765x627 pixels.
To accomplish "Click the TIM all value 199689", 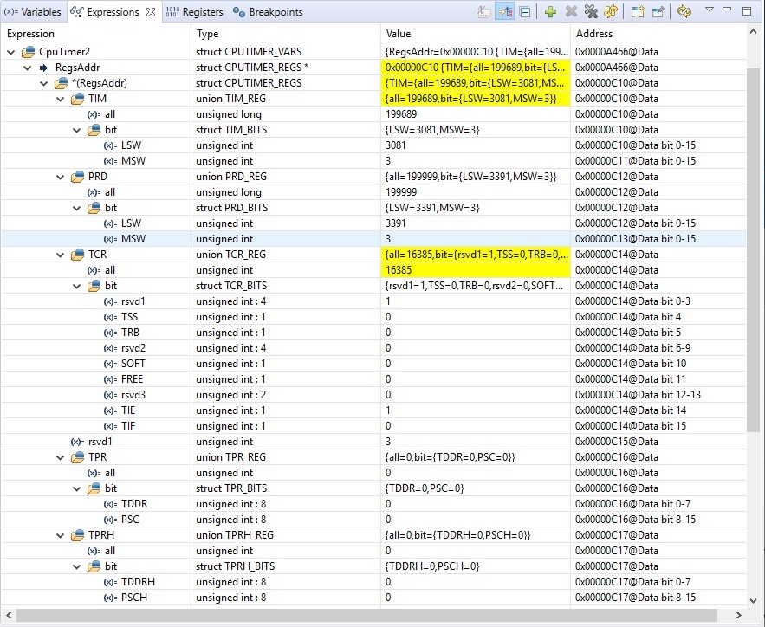I will point(401,114).
